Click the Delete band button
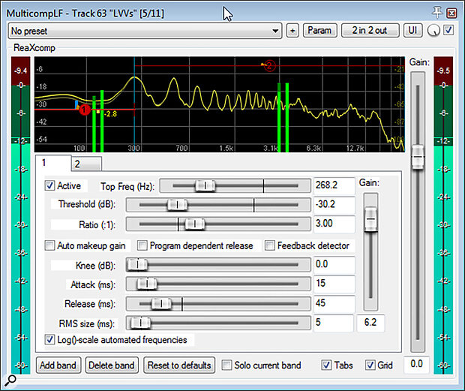 pos(111,365)
